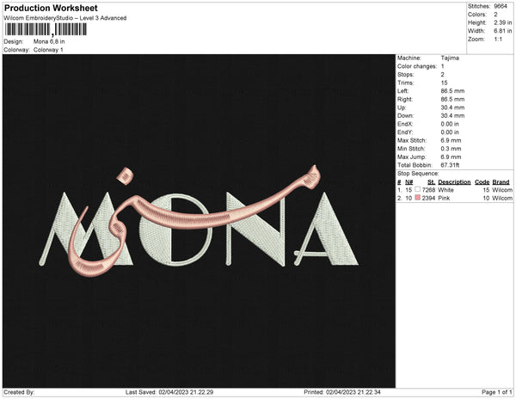Click the 'Created By:' footer label

(x=19, y=392)
